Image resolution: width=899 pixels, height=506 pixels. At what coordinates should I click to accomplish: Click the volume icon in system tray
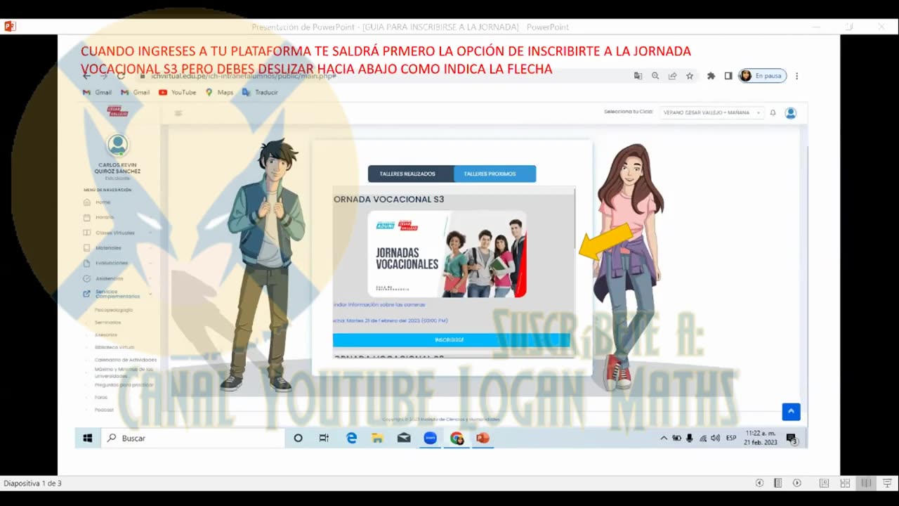[715, 438]
